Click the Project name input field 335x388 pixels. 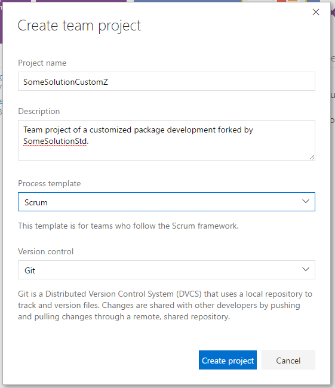click(x=167, y=81)
